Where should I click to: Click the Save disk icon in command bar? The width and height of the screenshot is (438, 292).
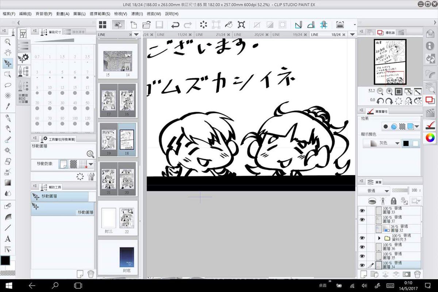(x=159, y=25)
